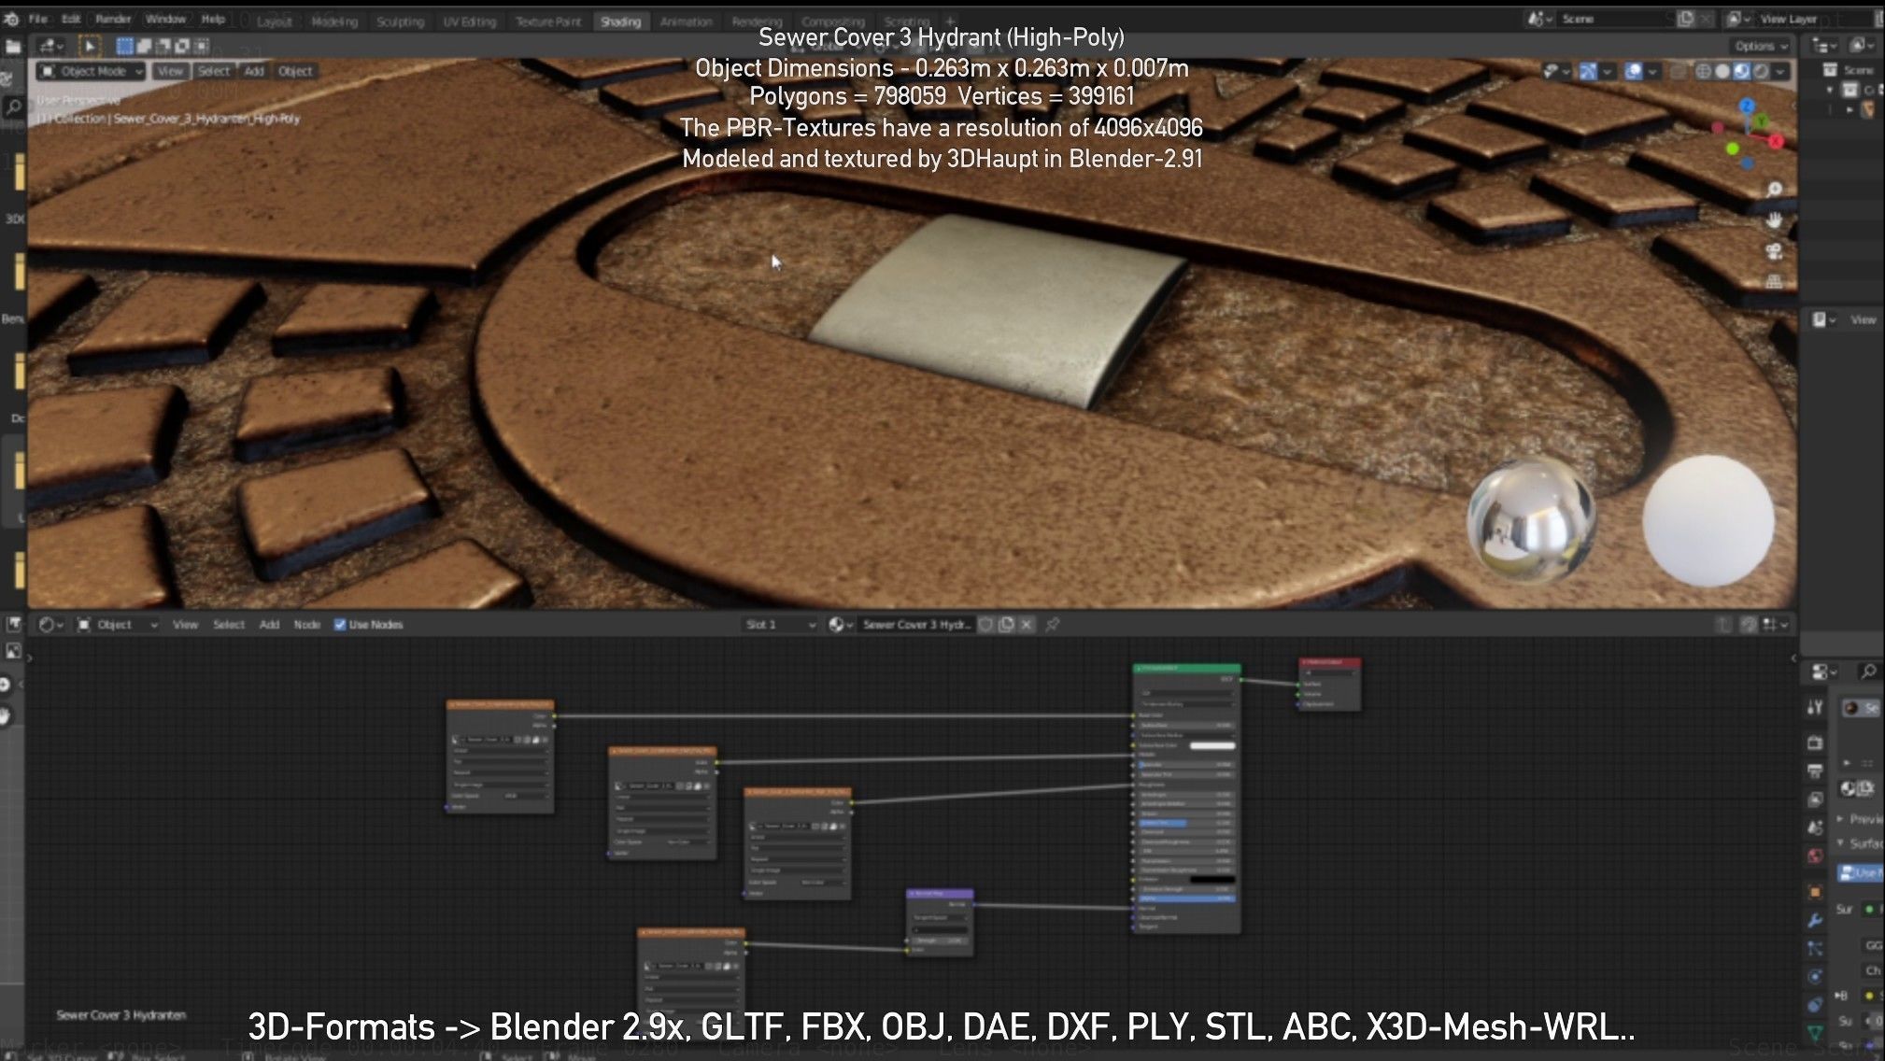The image size is (1885, 1061).
Task: Click the X axis on navigation gizmo
Action: 1776,141
